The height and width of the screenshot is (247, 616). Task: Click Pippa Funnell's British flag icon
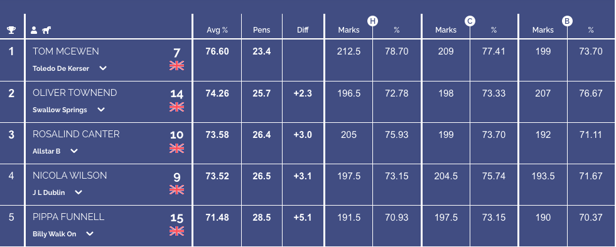(x=177, y=231)
